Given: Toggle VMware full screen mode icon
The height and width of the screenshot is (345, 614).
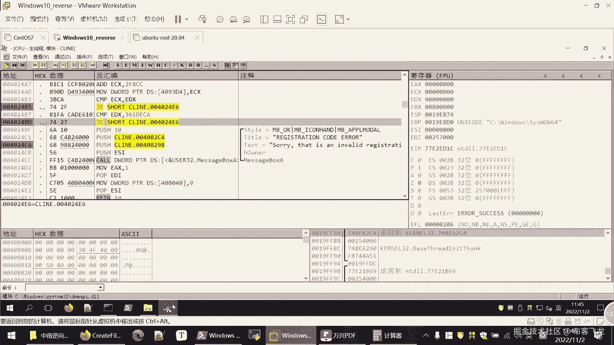Looking at the screenshot, I should click(x=290, y=19).
